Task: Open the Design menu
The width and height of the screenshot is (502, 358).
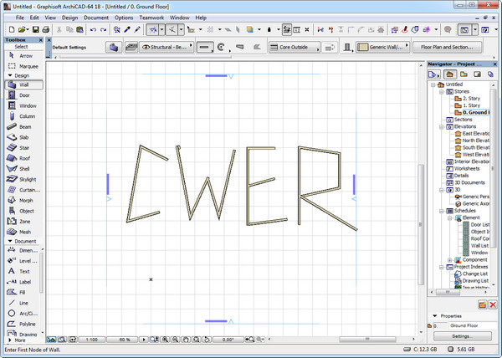Action: 70,17
